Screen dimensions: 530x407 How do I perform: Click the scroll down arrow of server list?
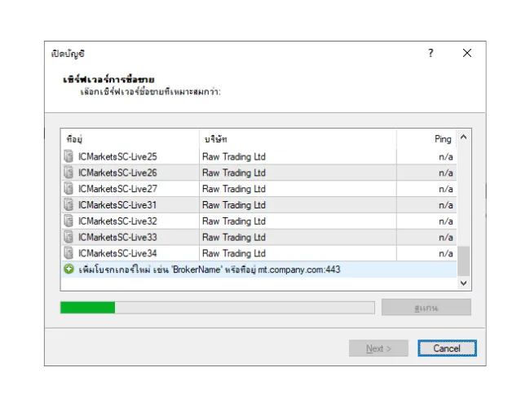pos(464,282)
